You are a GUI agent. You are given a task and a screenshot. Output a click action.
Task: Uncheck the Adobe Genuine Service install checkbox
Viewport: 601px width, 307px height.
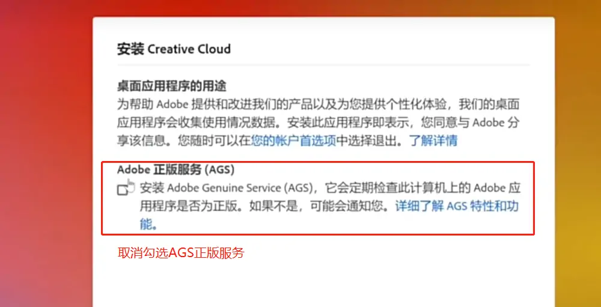tap(123, 190)
